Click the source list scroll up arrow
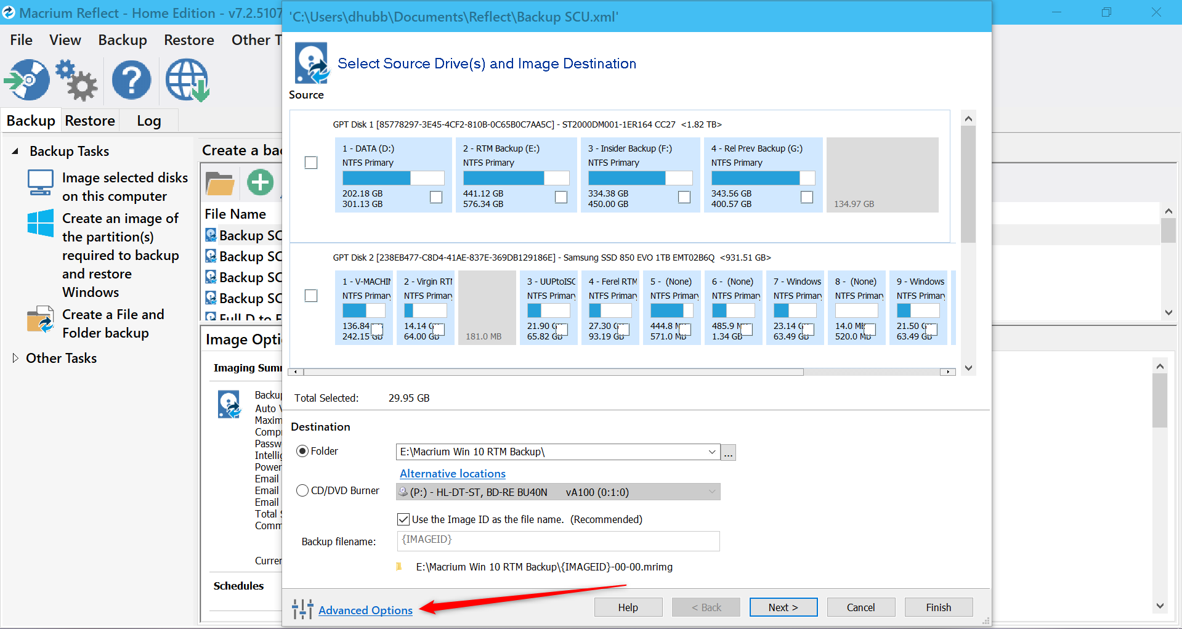1182x629 pixels. click(x=968, y=118)
